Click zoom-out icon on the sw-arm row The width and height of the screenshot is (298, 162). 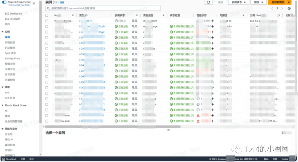pos(136,121)
